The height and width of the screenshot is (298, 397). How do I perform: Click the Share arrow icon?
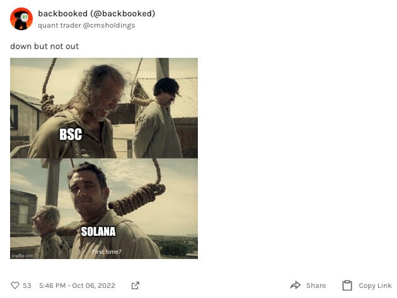tap(295, 285)
